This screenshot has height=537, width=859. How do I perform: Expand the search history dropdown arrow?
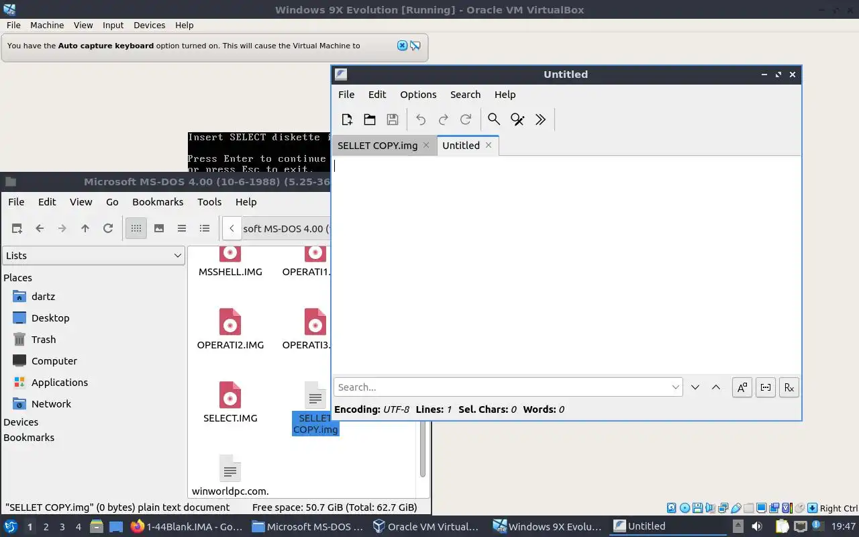675,387
